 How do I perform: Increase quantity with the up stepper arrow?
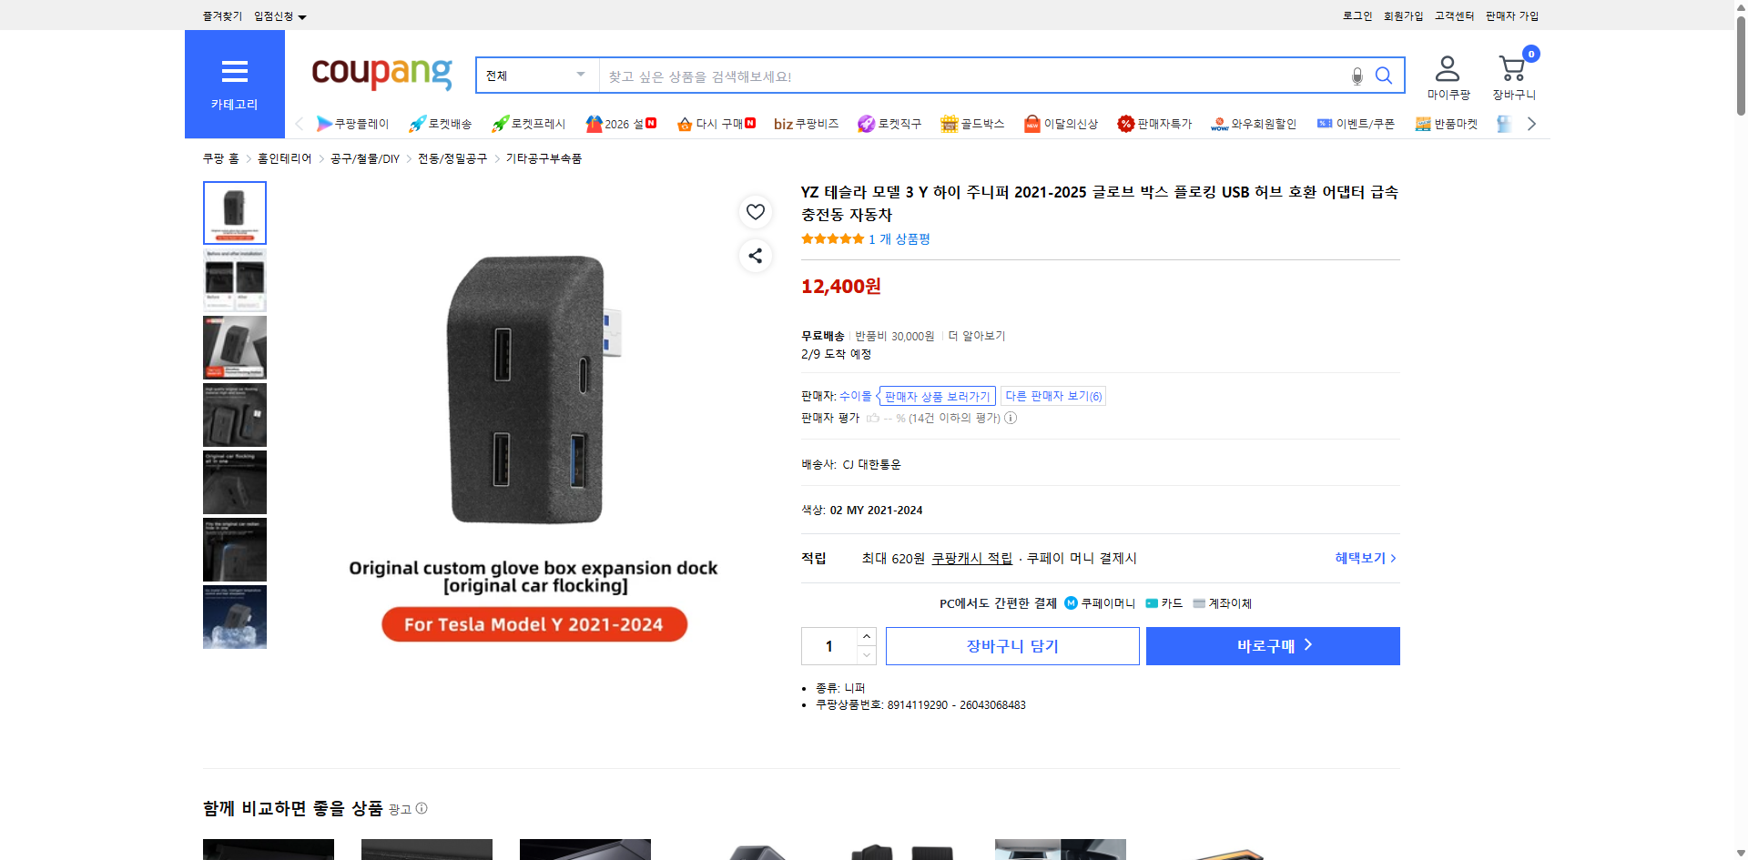pos(866,636)
